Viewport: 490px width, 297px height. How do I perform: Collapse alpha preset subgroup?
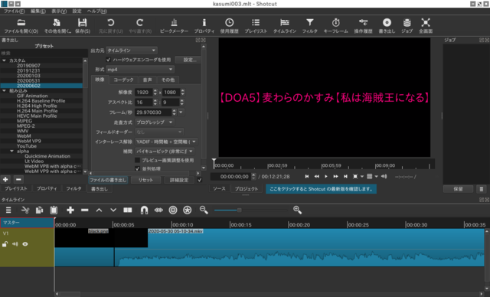coord(12,151)
